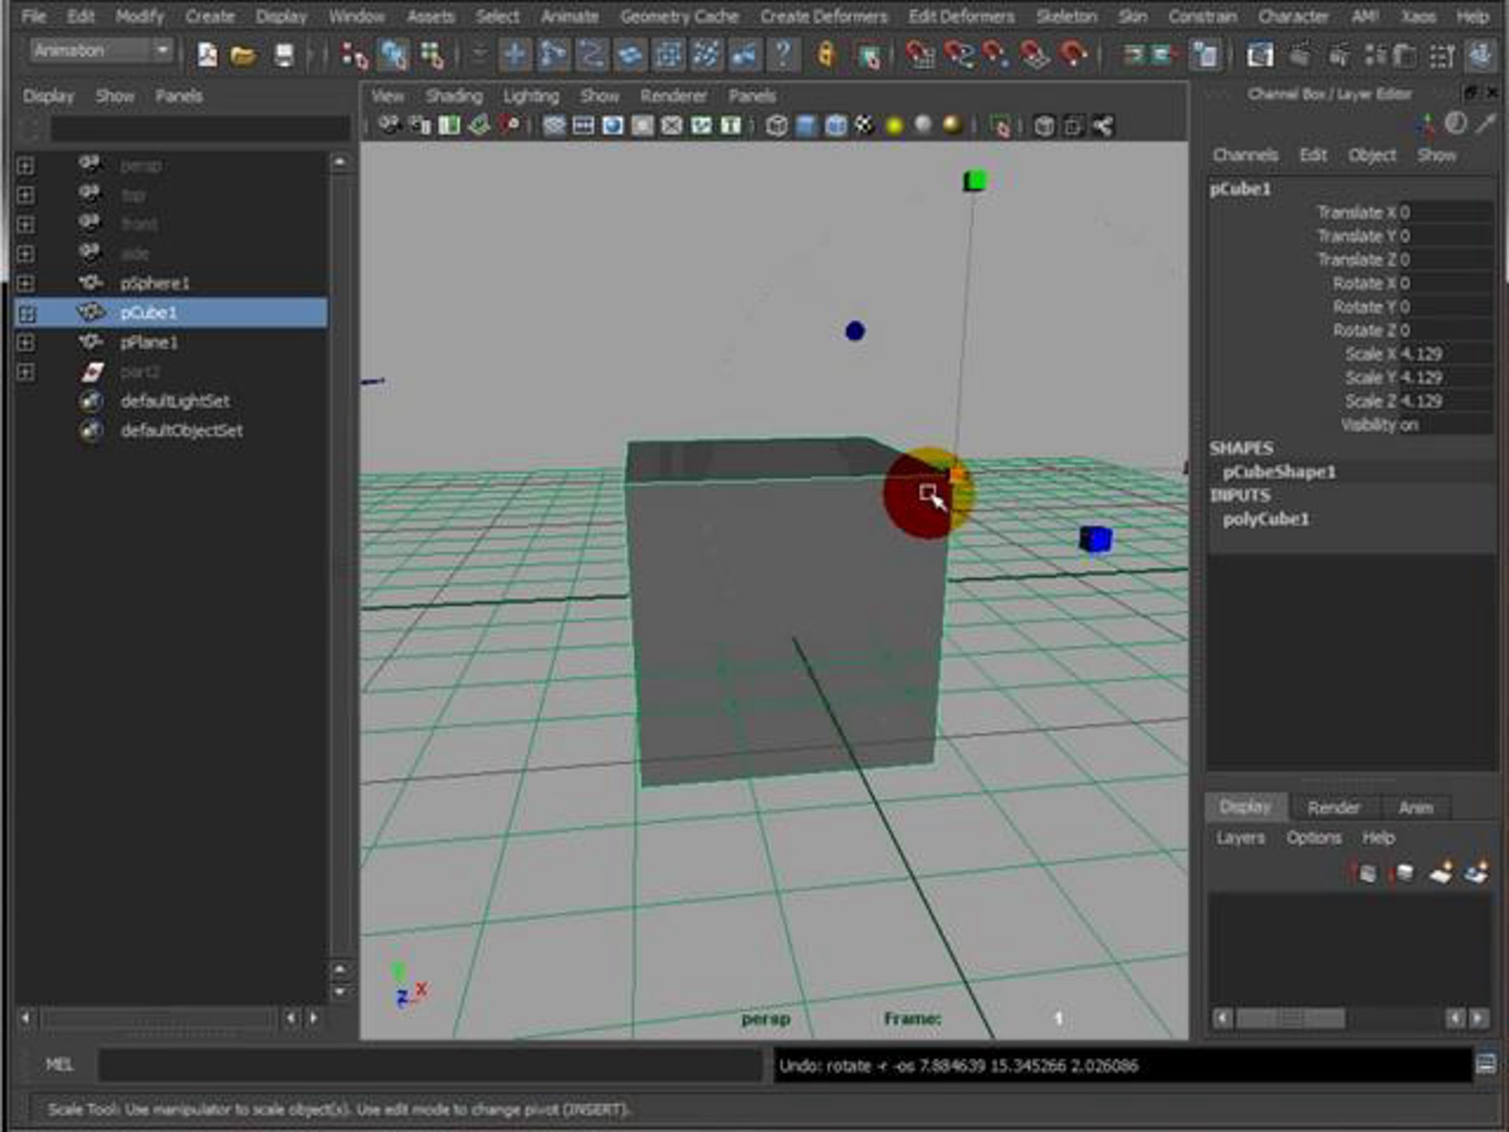
Task: Click the surfaces selection mask icon
Action: [631, 55]
